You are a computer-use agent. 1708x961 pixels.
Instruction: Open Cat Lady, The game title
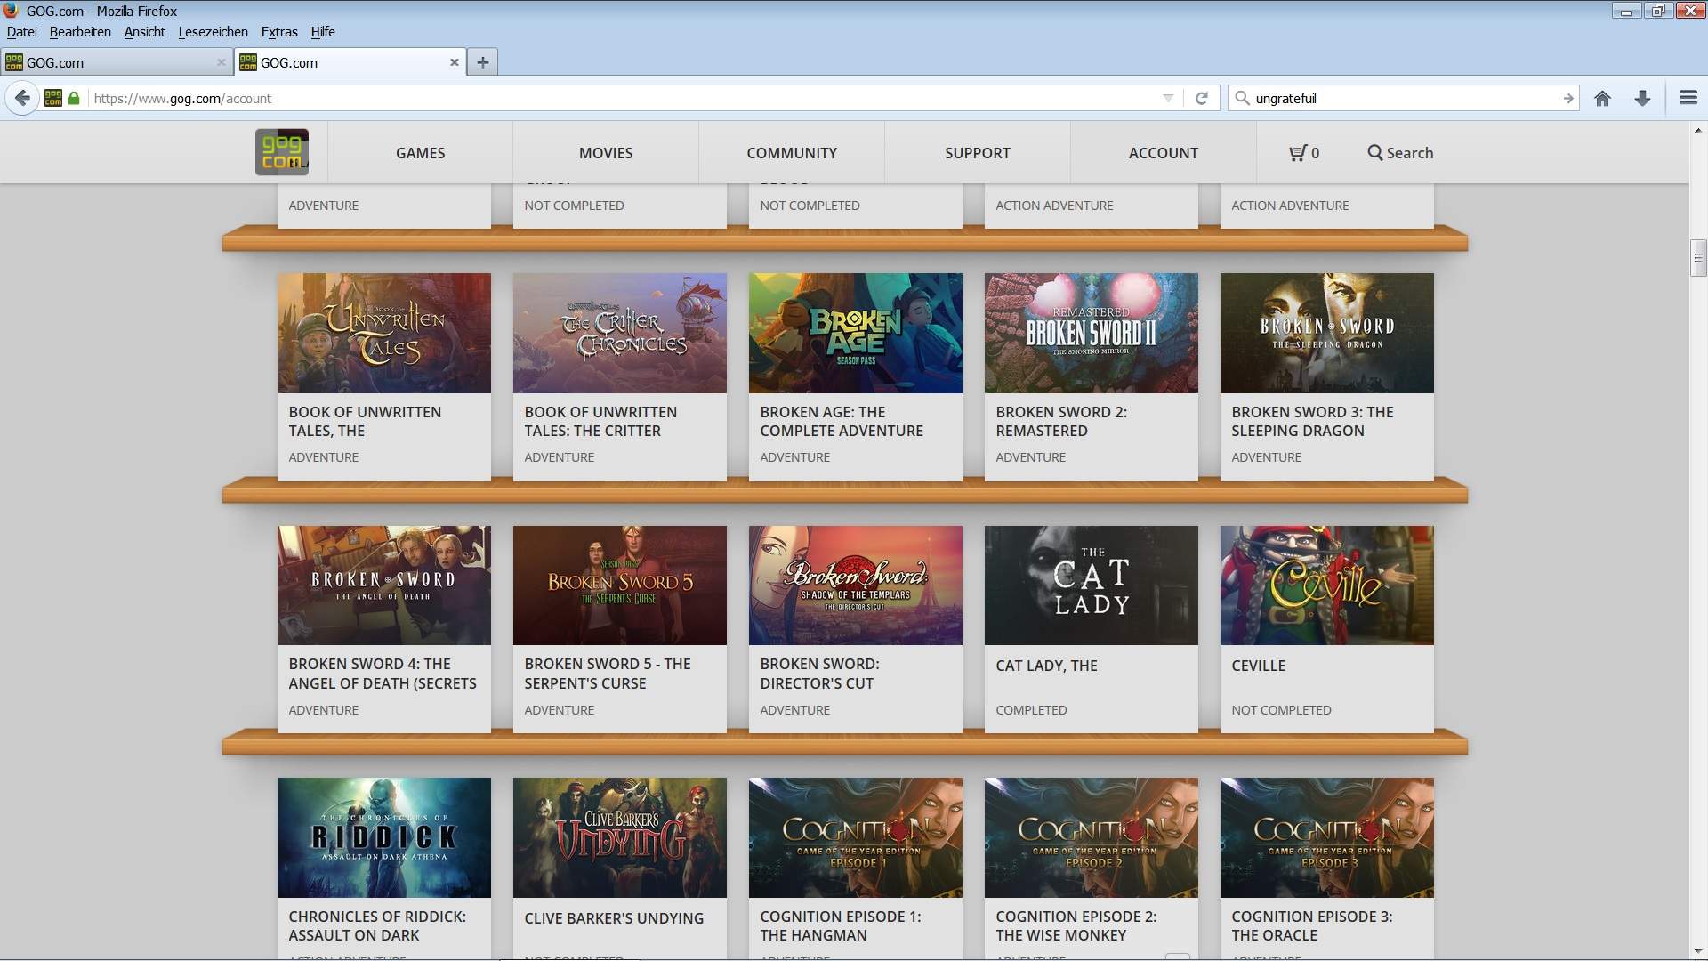click(1046, 666)
